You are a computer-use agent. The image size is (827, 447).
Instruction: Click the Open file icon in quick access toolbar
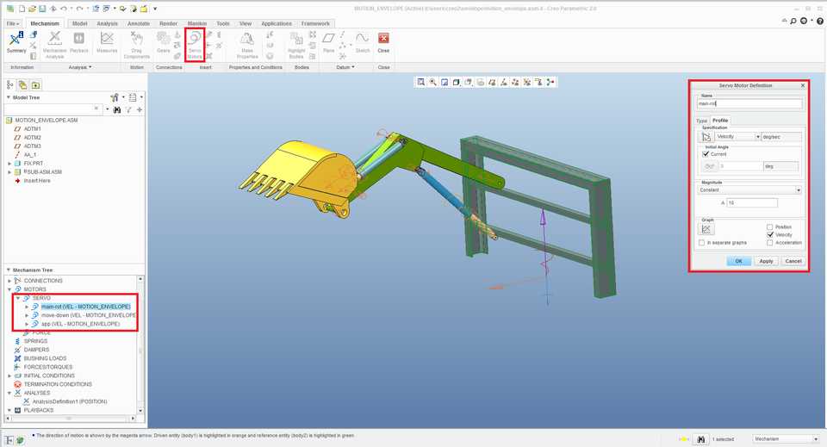32,9
